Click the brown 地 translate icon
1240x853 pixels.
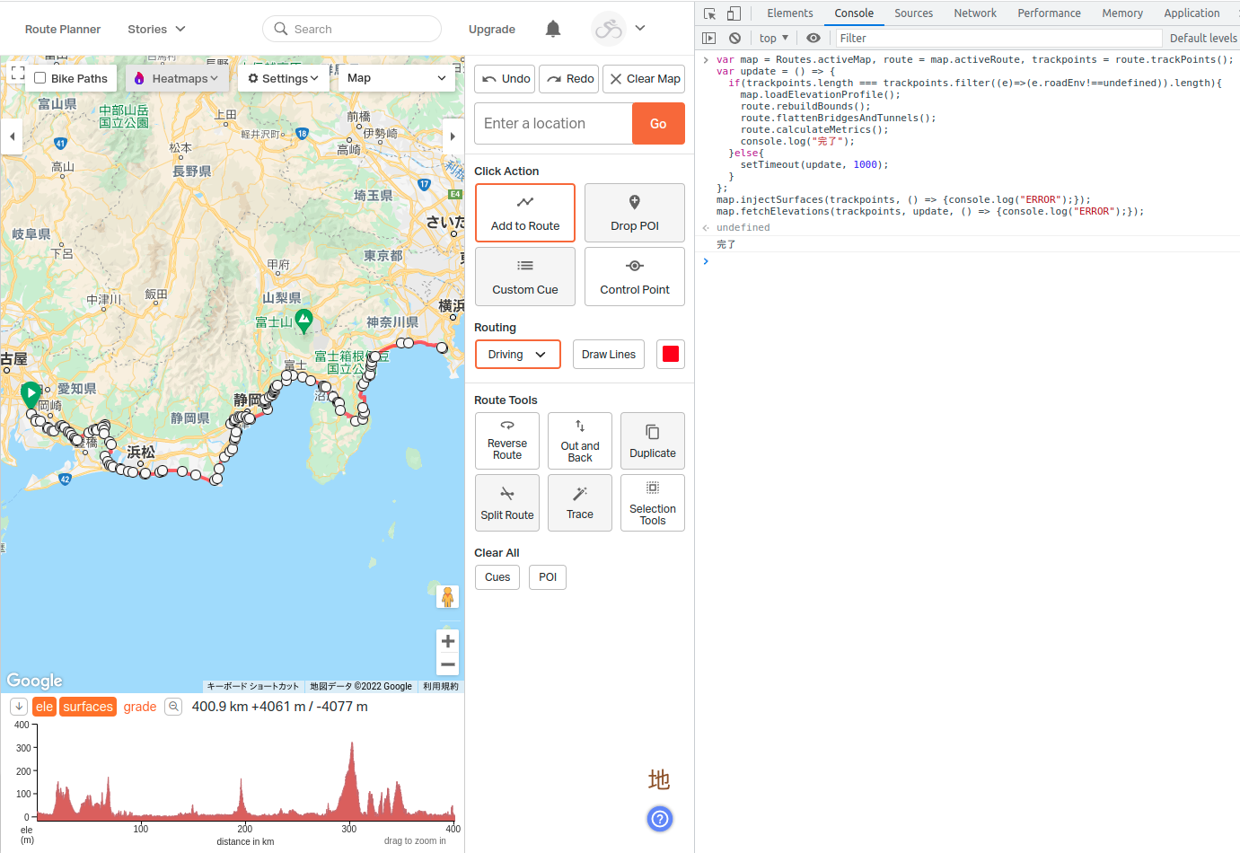pos(659,779)
